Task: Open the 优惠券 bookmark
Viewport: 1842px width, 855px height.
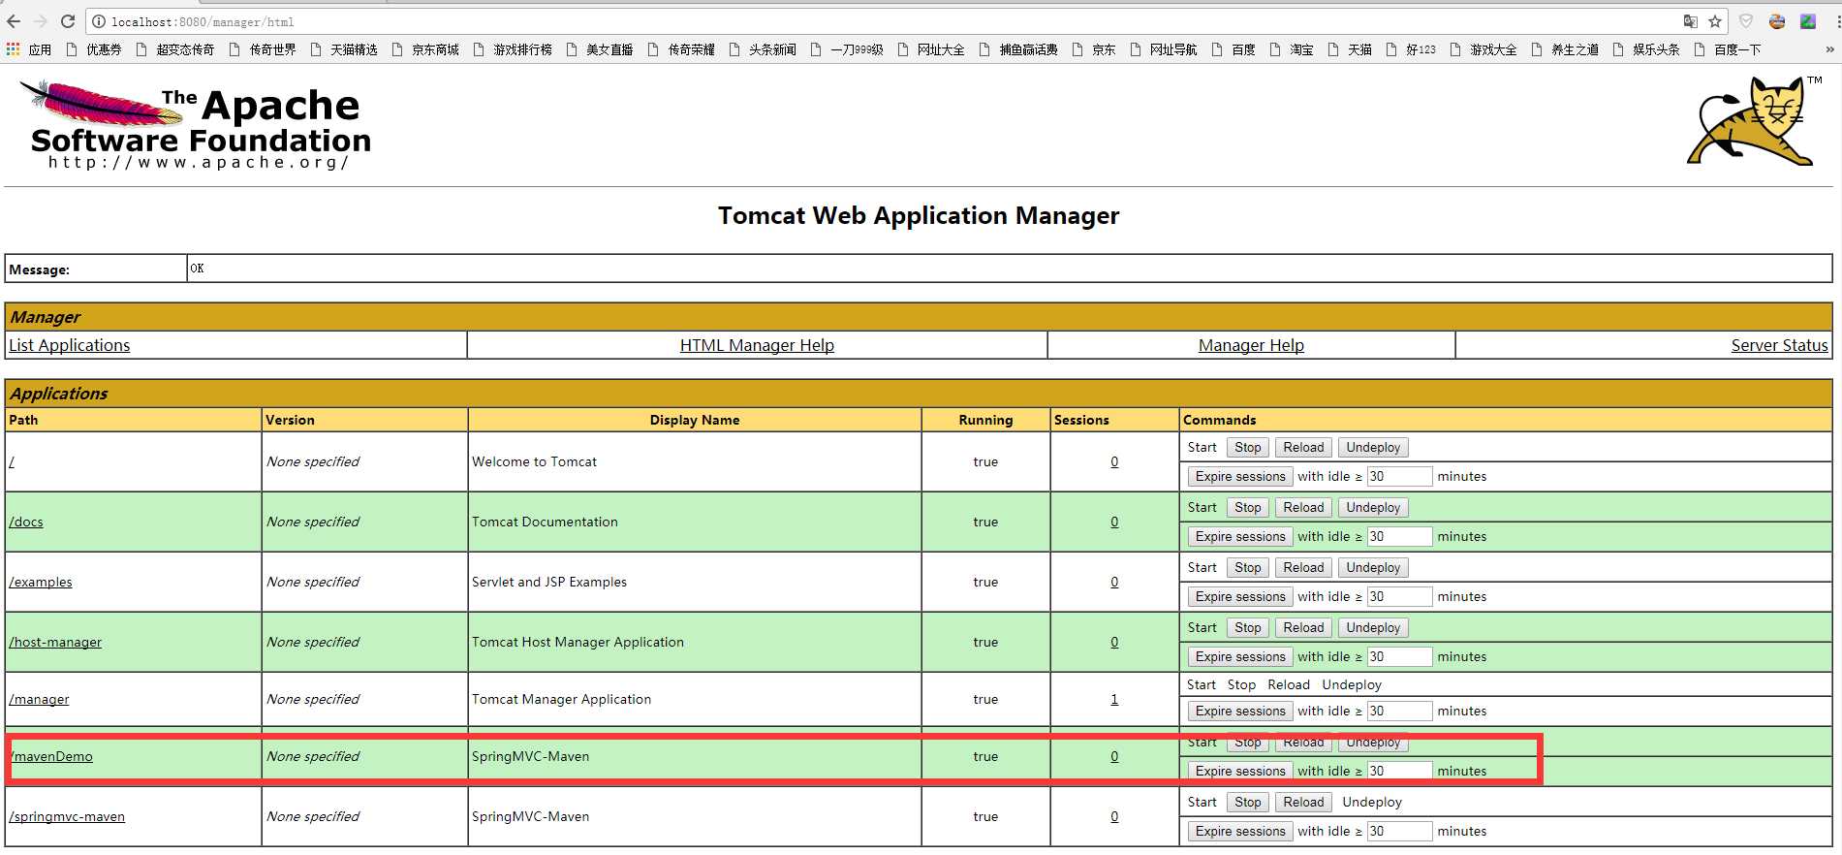Action: [x=94, y=49]
